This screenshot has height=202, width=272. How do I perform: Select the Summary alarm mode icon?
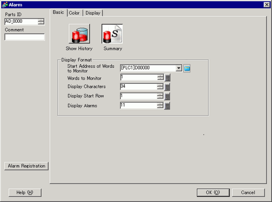point(112,34)
